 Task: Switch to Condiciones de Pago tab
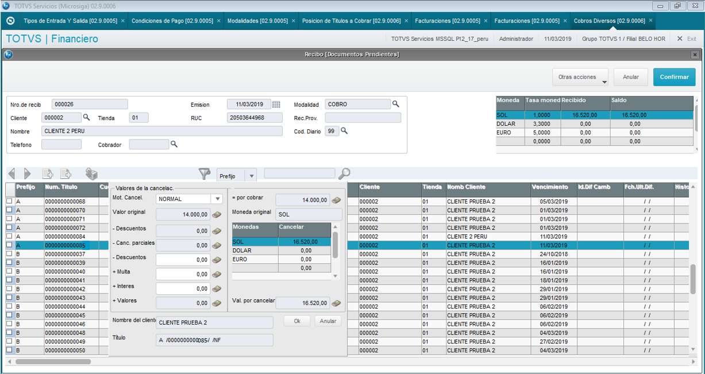[x=172, y=21]
